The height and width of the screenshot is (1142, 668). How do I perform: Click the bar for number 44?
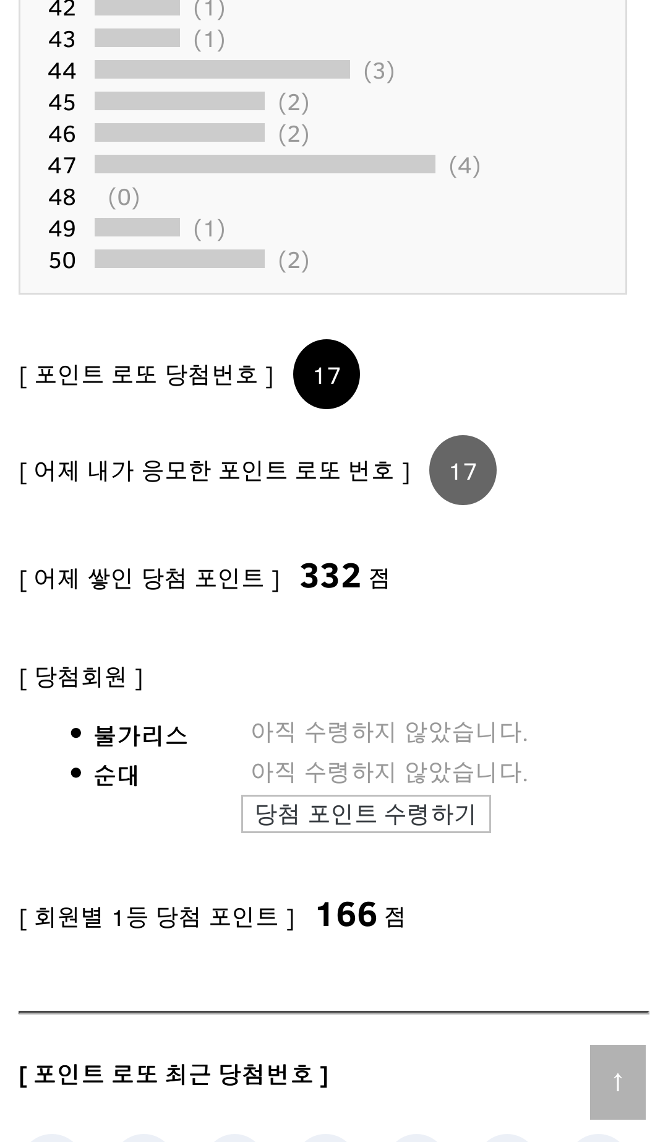222,70
